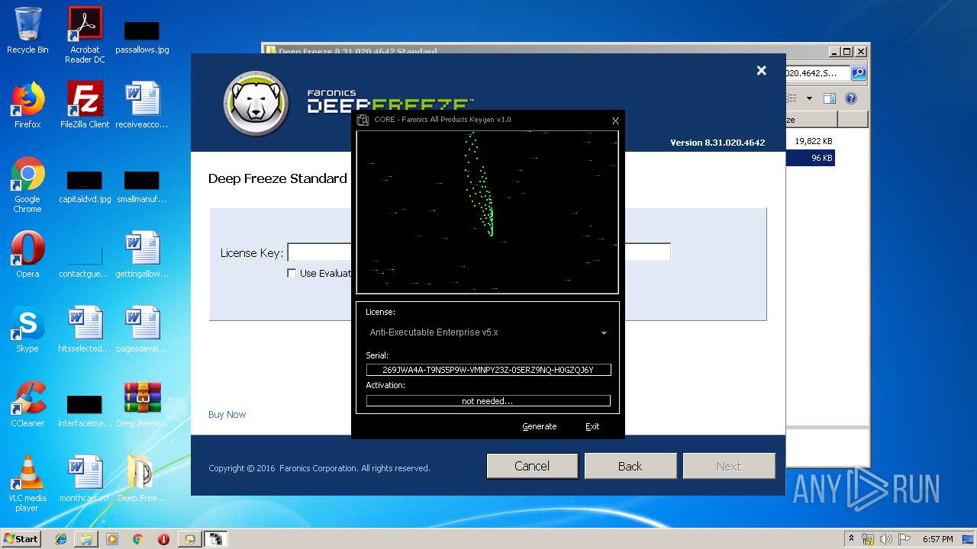Click Chrome icon in the taskbar

click(x=138, y=539)
